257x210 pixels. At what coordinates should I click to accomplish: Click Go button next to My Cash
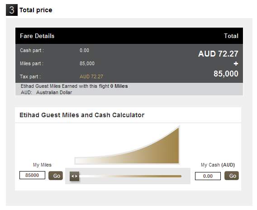click(x=232, y=176)
